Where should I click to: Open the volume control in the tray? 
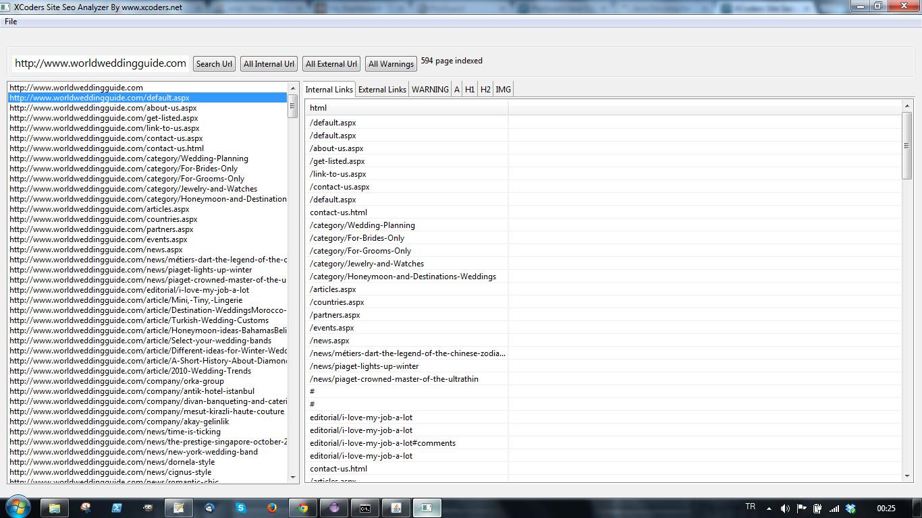pos(785,509)
